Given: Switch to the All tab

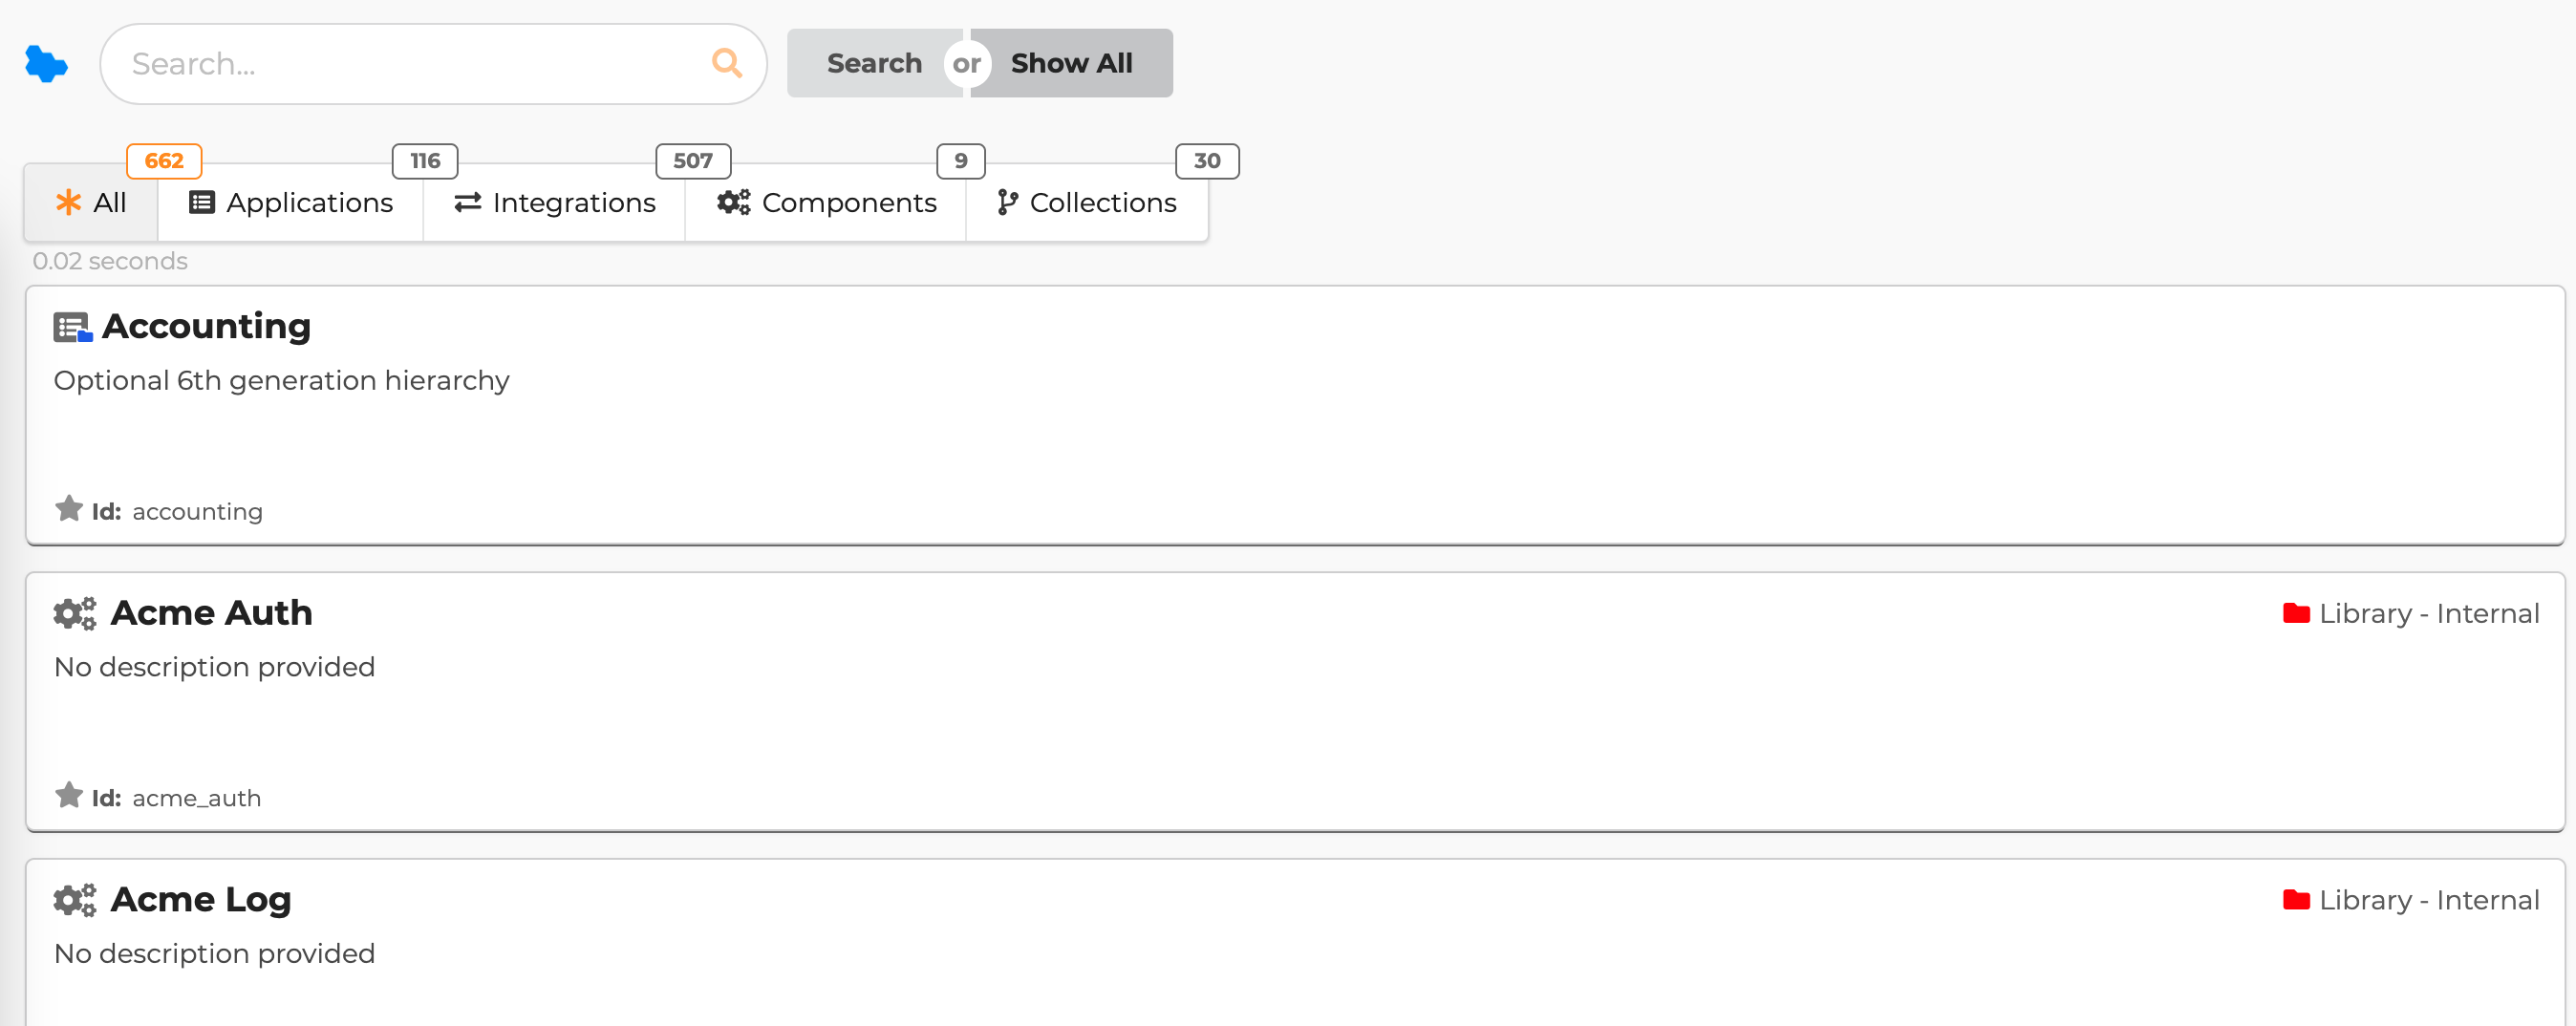Looking at the screenshot, I should point(91,203).
